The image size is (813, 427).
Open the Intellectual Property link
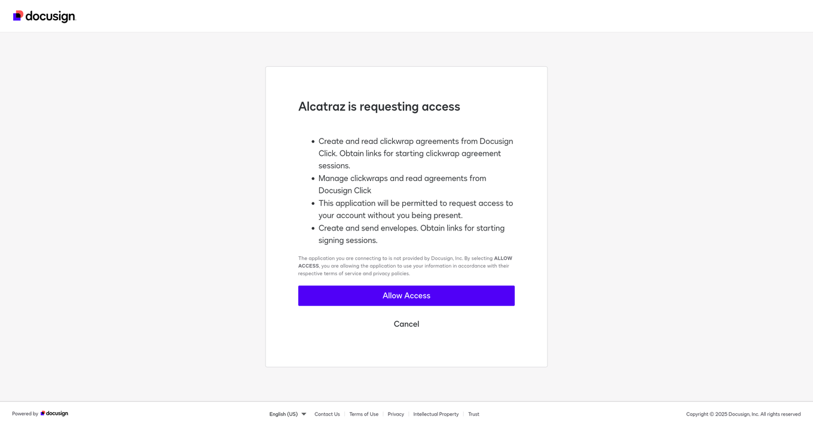[x=436, y=414]
